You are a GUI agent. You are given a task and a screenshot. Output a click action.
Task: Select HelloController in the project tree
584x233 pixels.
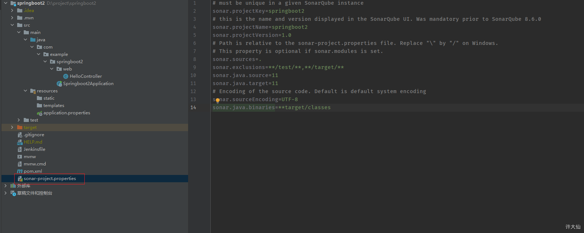86,76
